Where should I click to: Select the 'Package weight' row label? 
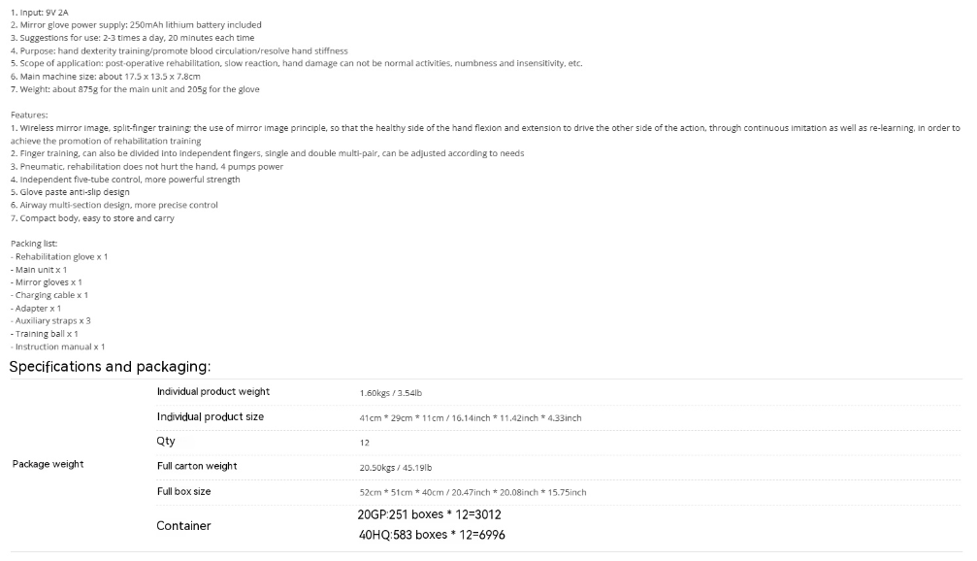pyautogui.click(x=48, y=464)
